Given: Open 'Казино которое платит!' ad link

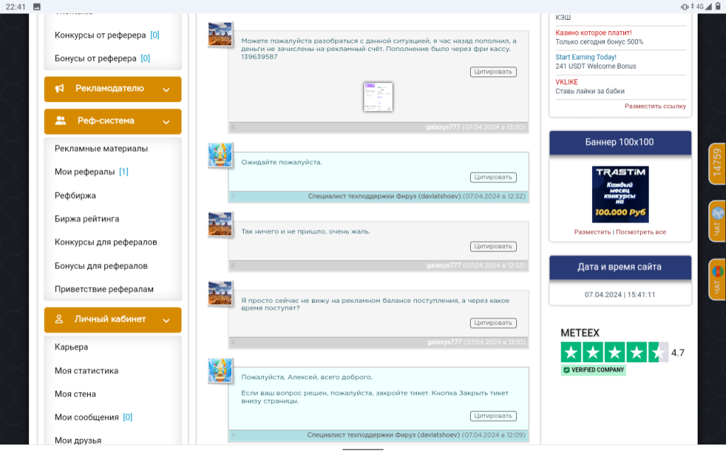Looking at the screenshot, I should point(593,33).
